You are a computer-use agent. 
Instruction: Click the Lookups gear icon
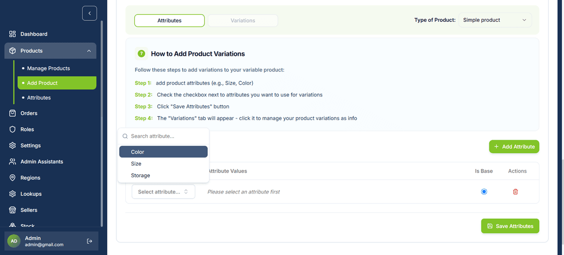click(x=13, y=194)
